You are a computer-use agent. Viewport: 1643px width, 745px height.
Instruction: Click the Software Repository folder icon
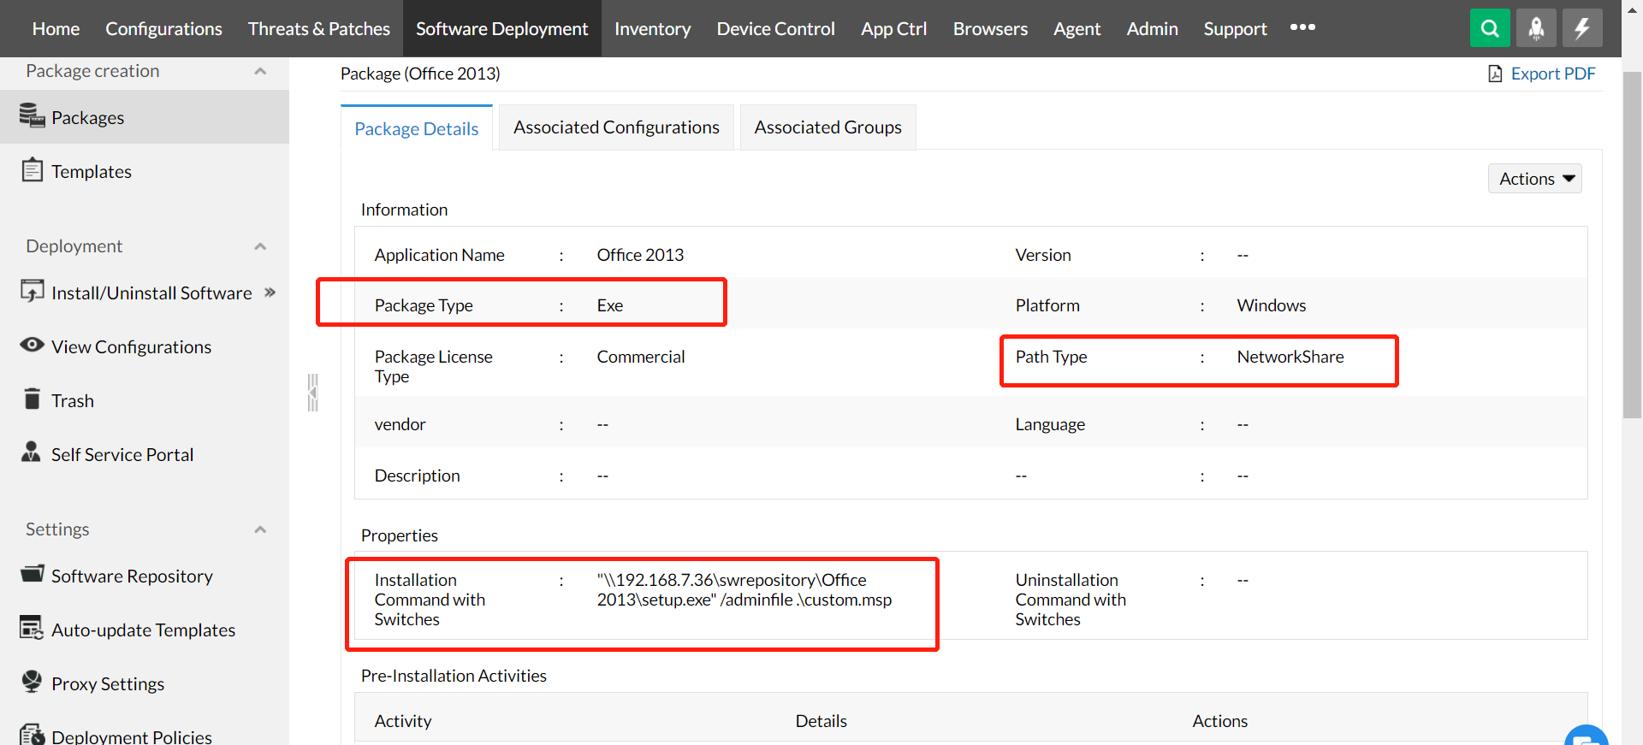coord(32,574)
